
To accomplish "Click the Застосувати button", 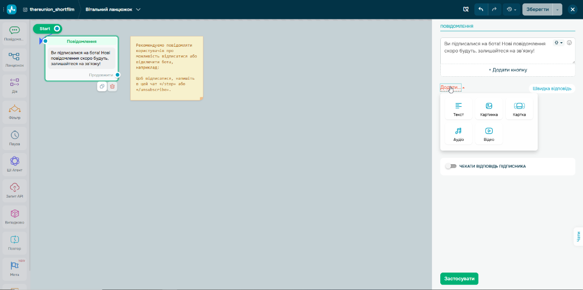I will [459, 279].
